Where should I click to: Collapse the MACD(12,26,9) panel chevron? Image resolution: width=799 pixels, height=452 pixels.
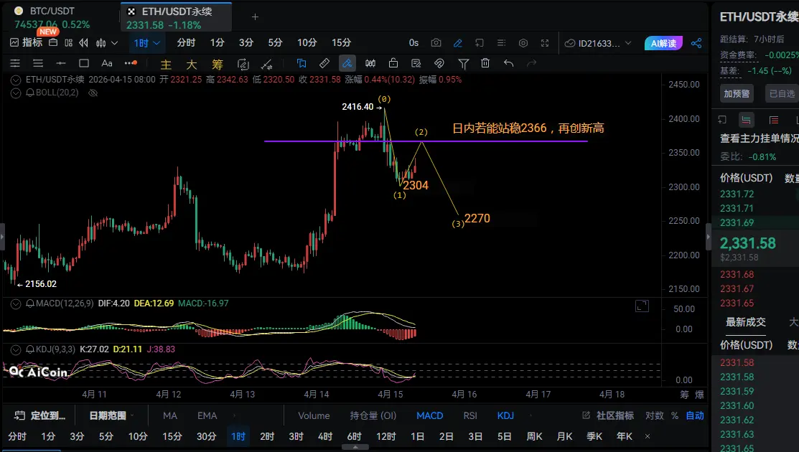coord(16,304)
